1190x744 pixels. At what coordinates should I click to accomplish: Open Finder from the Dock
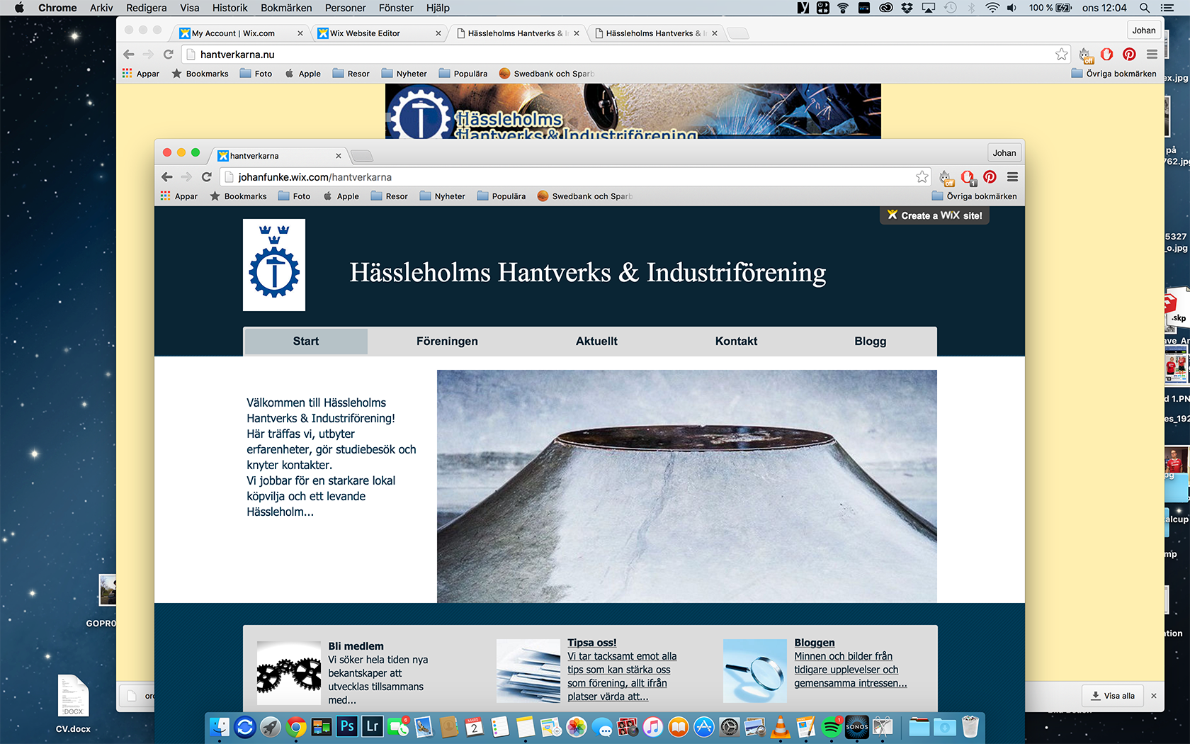(x=220, y=726)
